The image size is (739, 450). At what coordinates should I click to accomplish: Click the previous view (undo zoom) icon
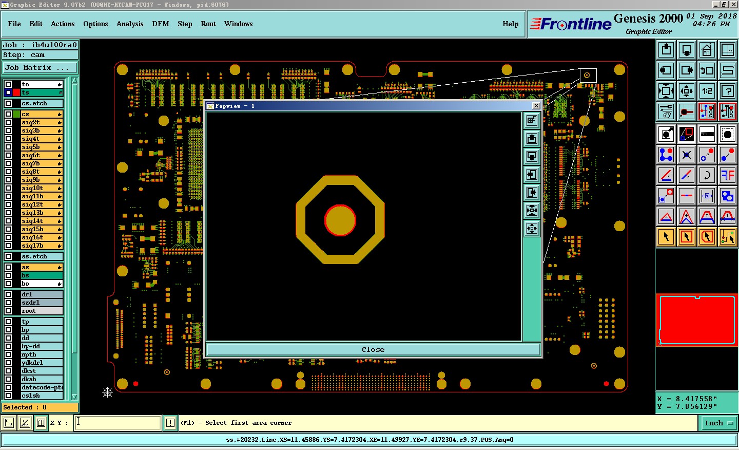tap(707, 70)
